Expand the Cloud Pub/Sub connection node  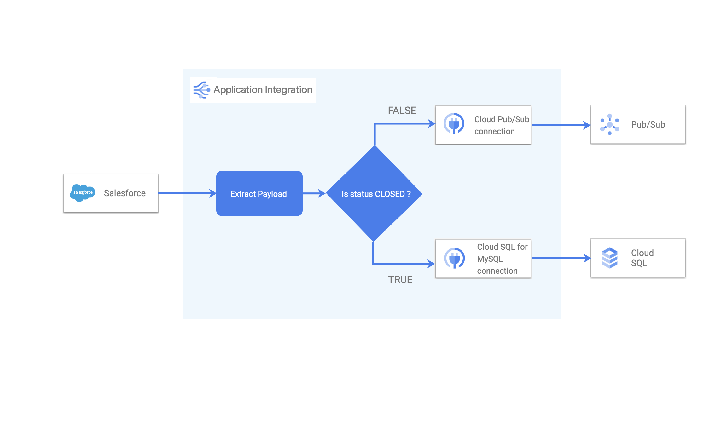point(483,125)
